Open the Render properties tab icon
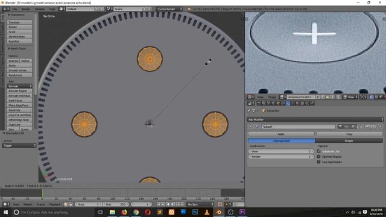386x217 pixels. coord(259,103)
